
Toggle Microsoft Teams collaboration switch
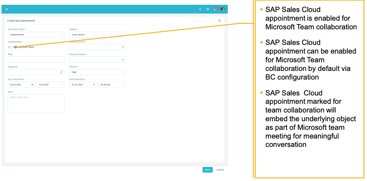click(x=10, y=47)
